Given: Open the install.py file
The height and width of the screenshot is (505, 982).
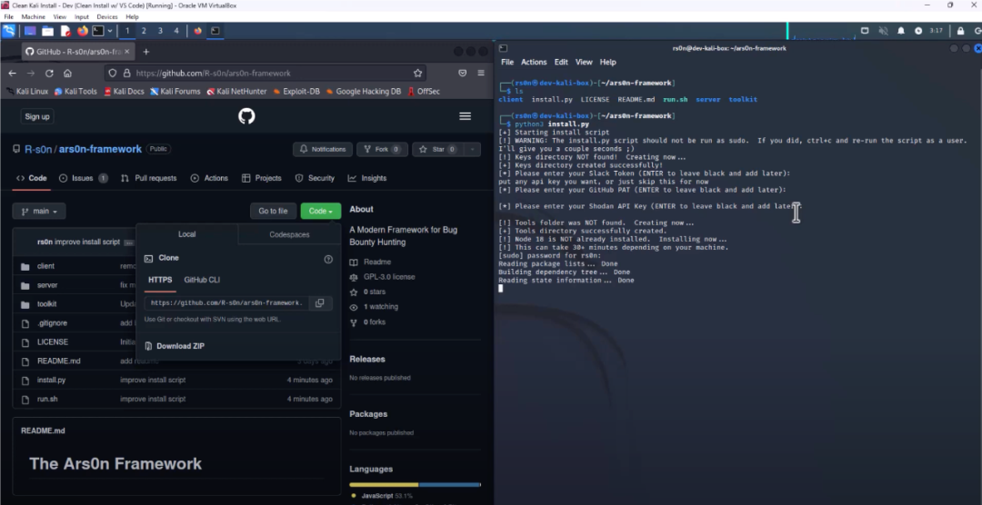Looking at the screenshot, I should [51, 380].
